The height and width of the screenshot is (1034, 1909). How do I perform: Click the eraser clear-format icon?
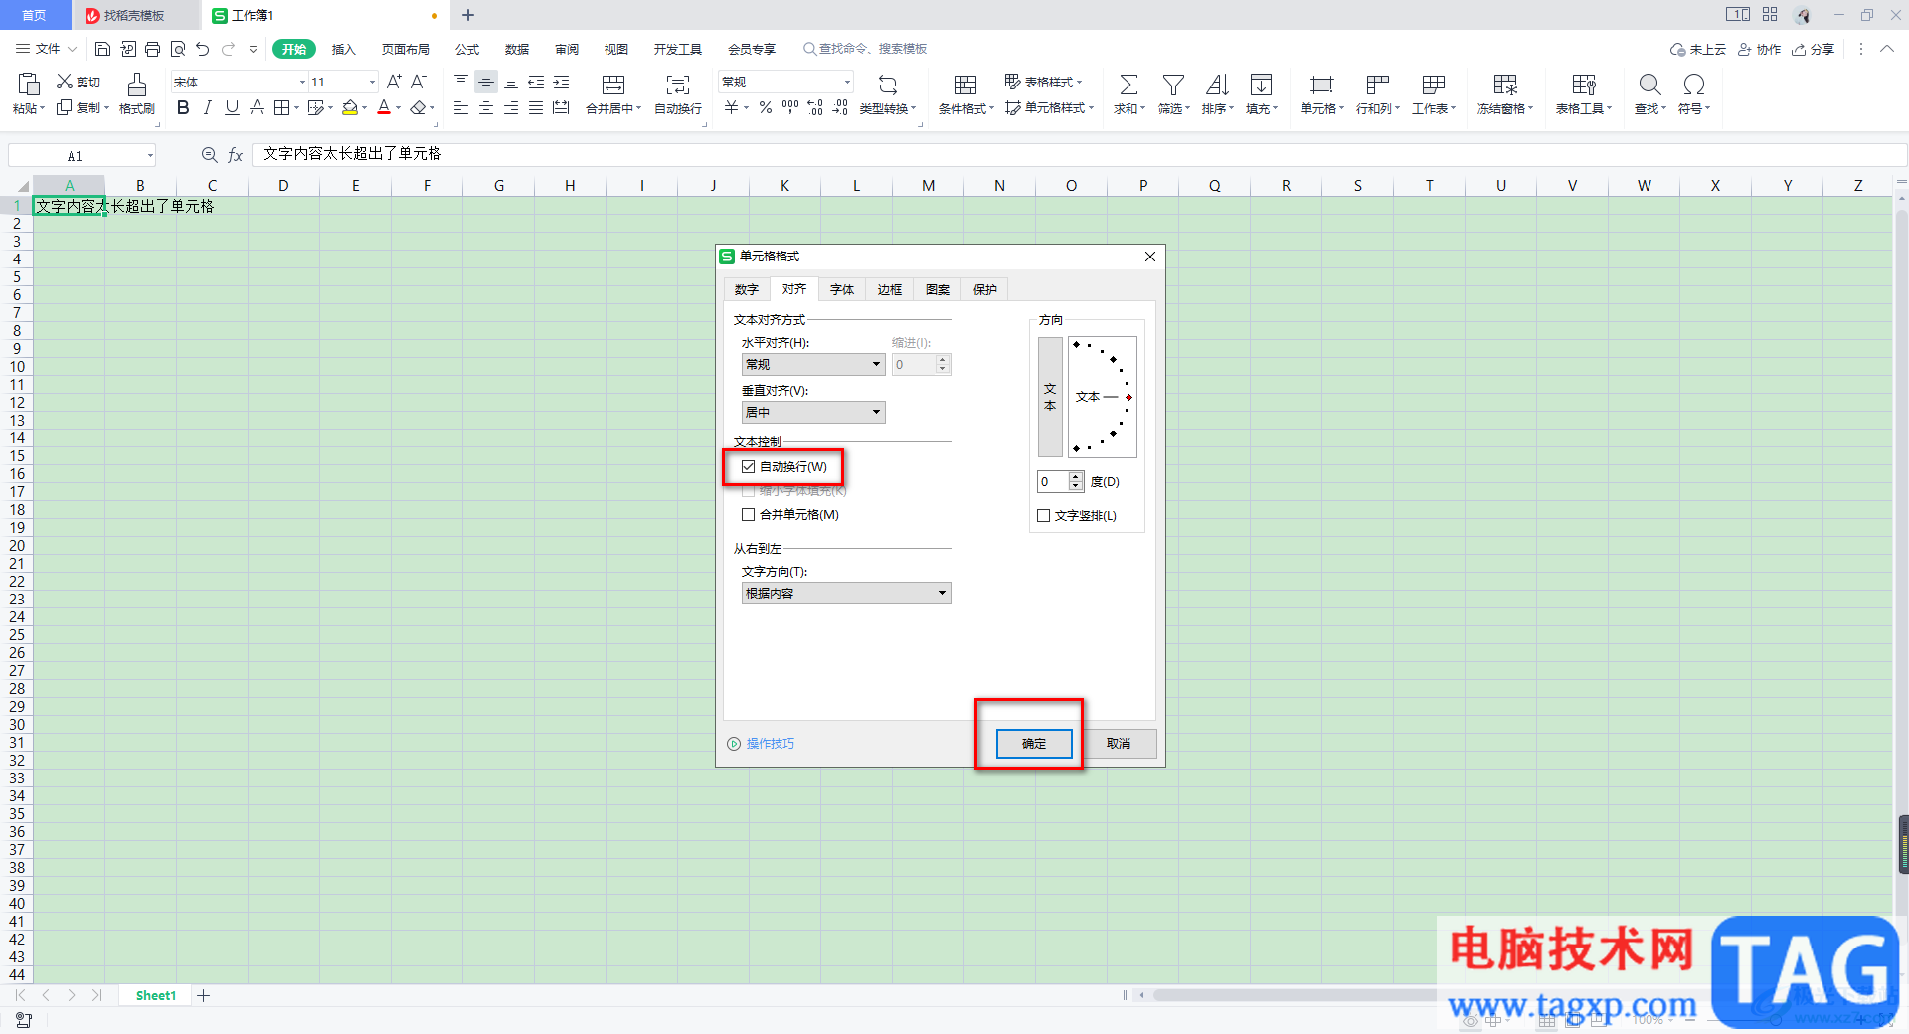419,107
